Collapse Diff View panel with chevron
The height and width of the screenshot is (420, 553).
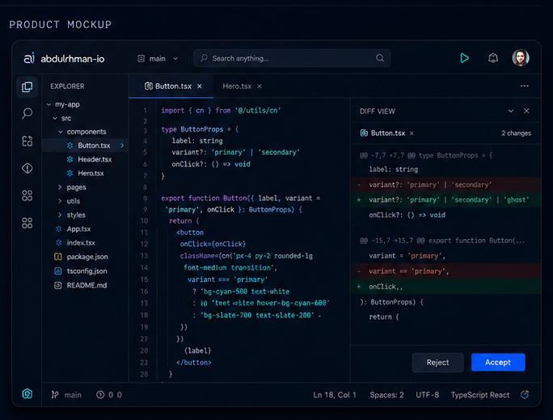(511, 111)
